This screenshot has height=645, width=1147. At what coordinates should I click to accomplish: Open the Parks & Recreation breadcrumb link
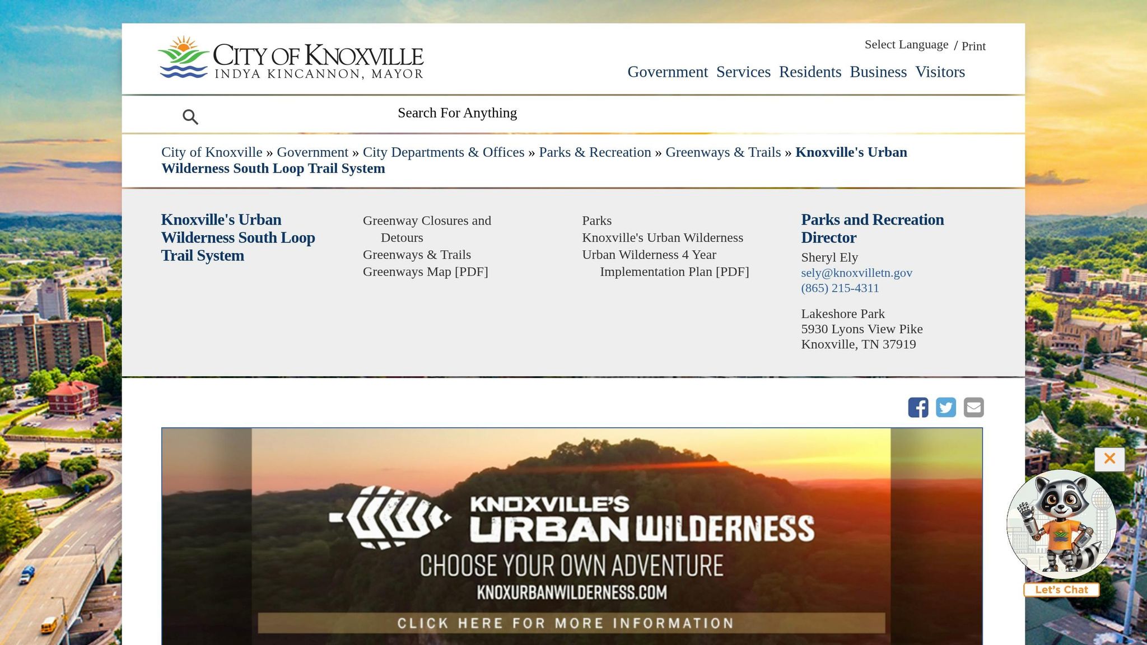click(x=594, y=152)
